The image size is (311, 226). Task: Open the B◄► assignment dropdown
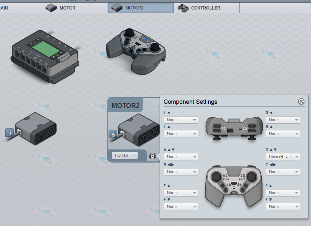tap(181, 172)
